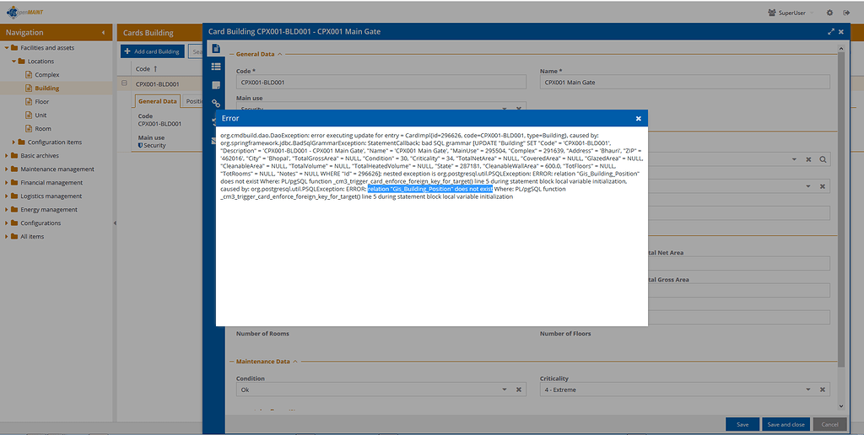The height and width of the screenshot is (435, 864).
Task: Expand the All items folder
Action: pos(7,237)
